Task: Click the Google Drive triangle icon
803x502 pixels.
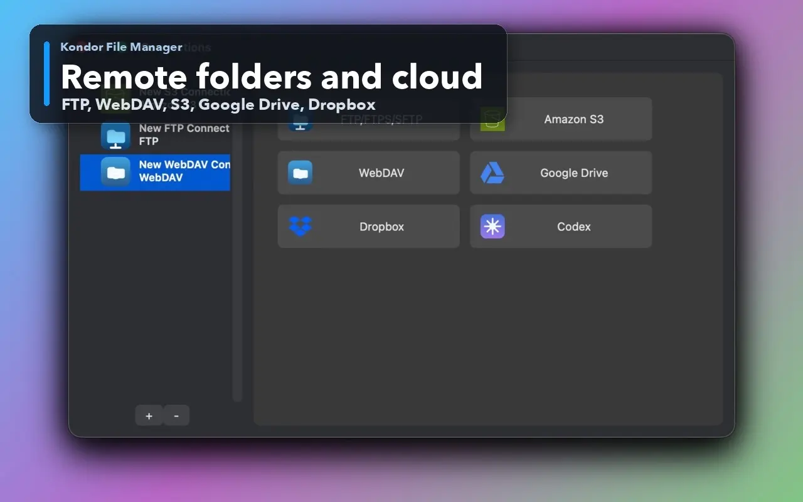Action: (492, 173)
